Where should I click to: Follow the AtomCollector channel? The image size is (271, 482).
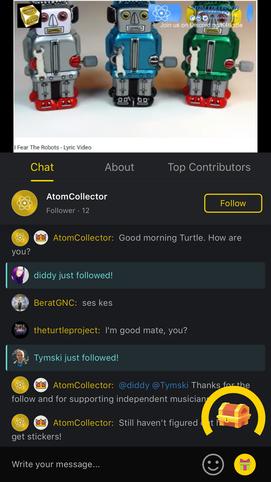(233, 203)
